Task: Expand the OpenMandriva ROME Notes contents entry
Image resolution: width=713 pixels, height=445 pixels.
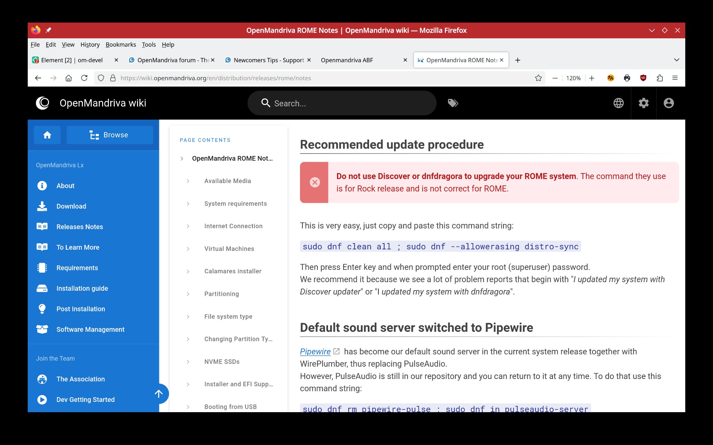Action: 182,158
